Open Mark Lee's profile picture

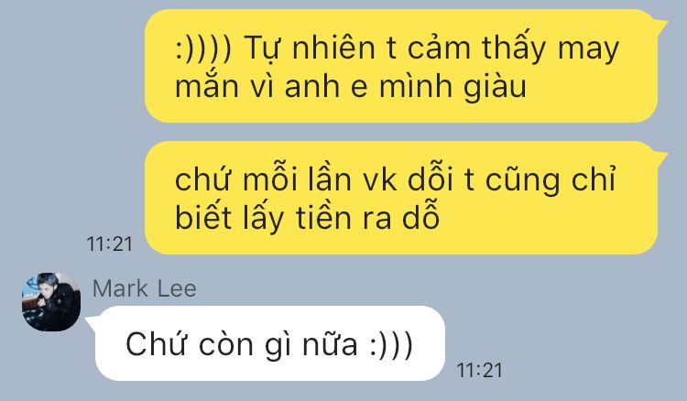coord(51,301)
